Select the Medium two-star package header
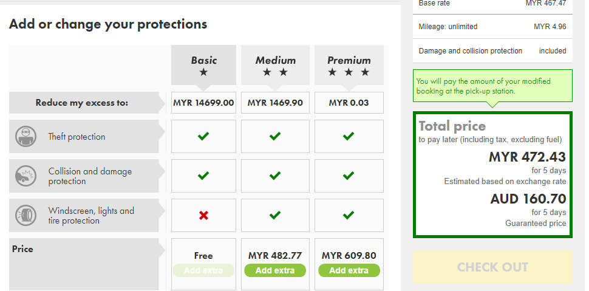This screenshot has height=291, width=589. tap(275, 66)
